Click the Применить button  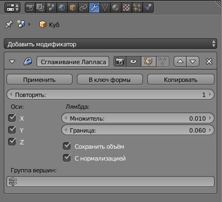[x=39, y=80]
